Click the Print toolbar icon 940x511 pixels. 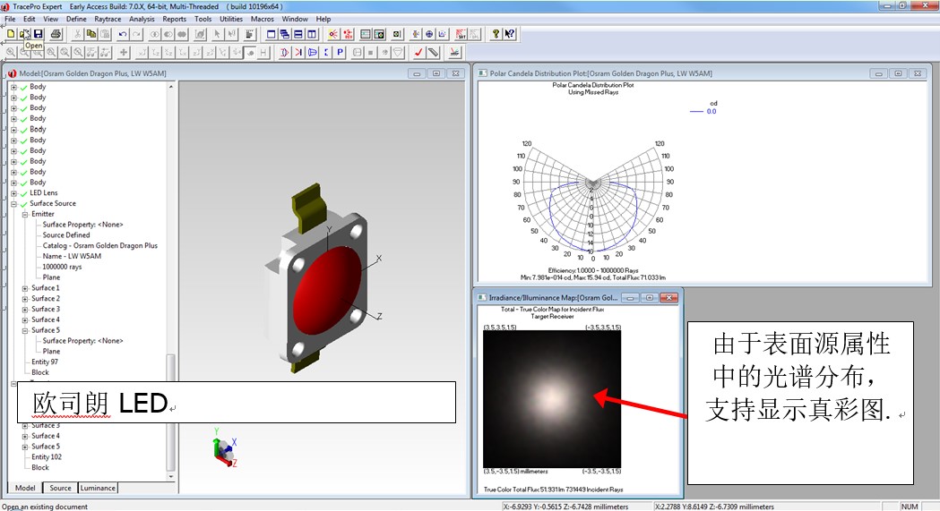(x=56, y=34)
